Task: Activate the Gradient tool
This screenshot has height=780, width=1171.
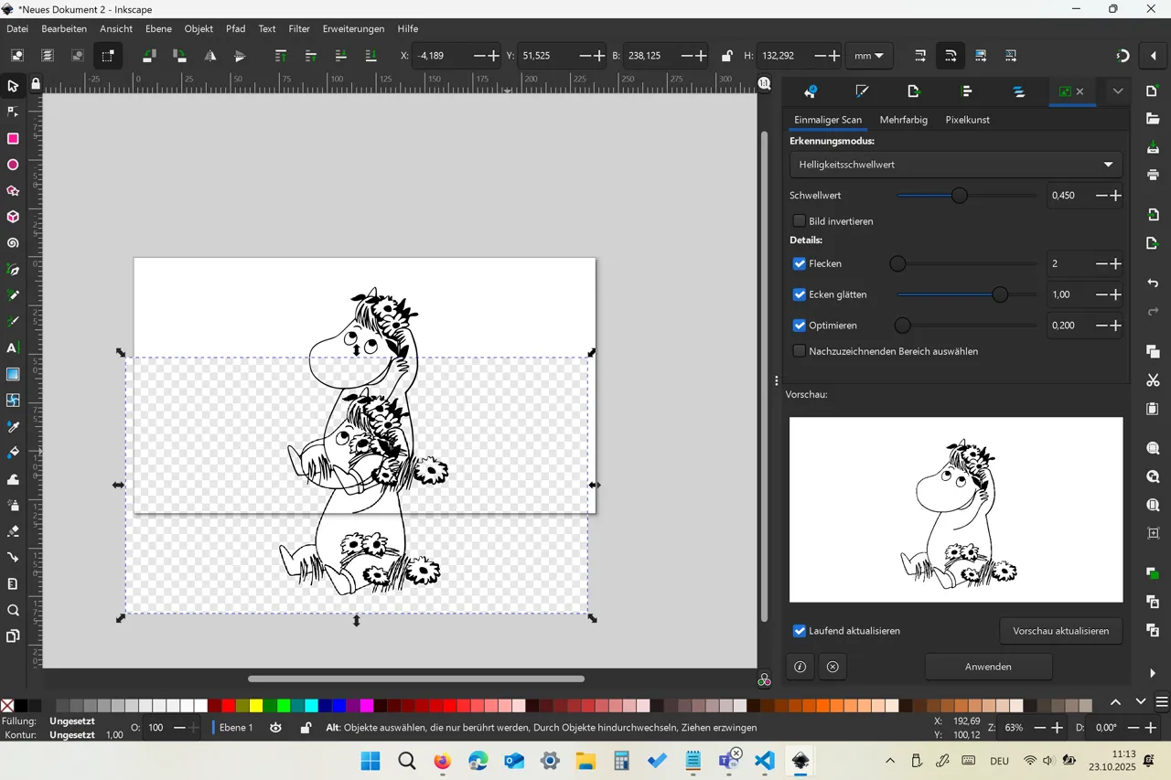Action: 13,374
